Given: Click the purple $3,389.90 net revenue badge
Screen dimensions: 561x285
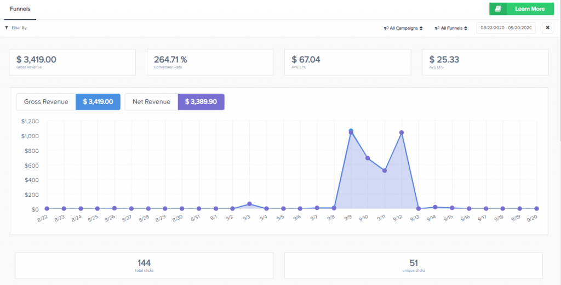Looking at the screenshot, I should point(201,102).
